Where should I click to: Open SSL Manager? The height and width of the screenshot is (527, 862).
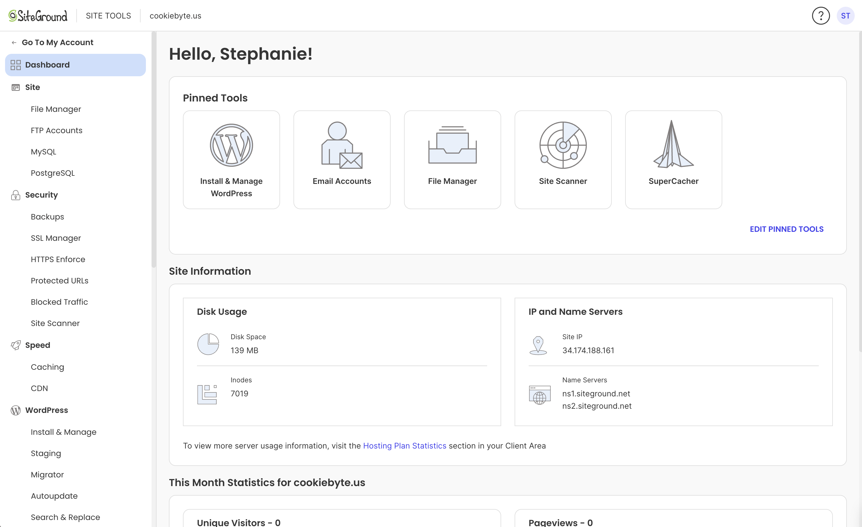pyautogui.click(x=56, y=238)
